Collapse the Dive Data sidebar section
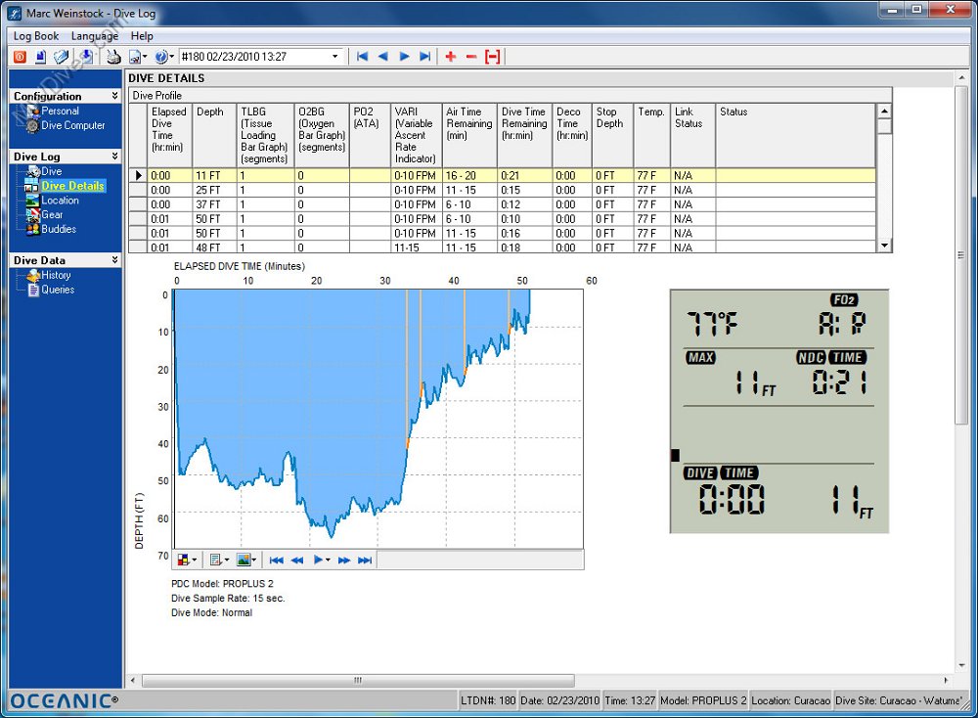The image size is (978, 718). 114,259
